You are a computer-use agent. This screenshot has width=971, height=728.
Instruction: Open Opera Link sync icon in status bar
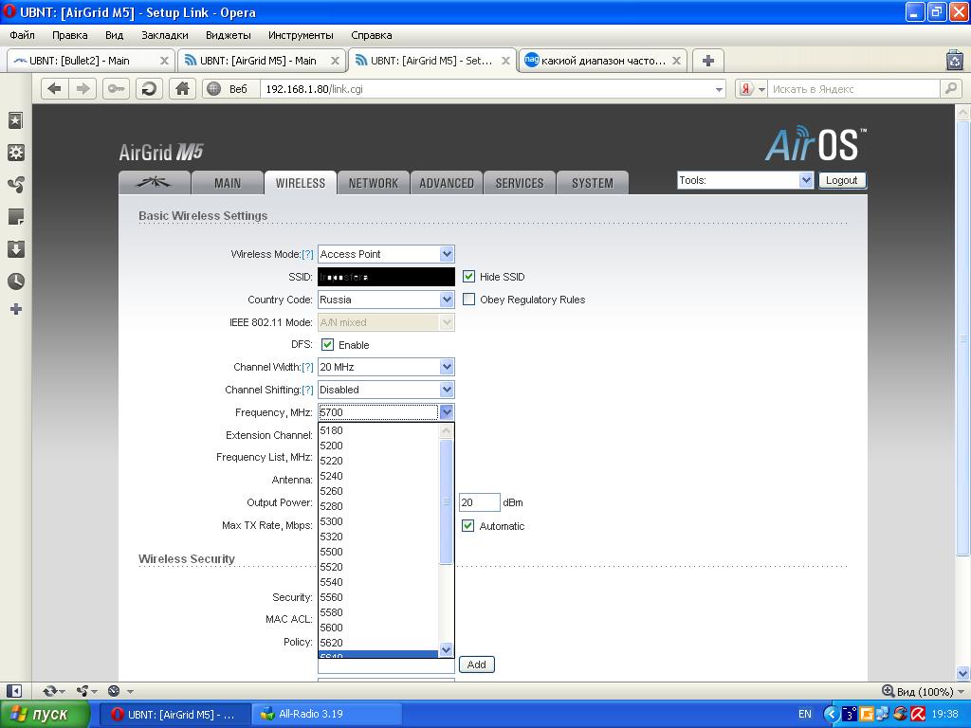click(x=49, y=691)
